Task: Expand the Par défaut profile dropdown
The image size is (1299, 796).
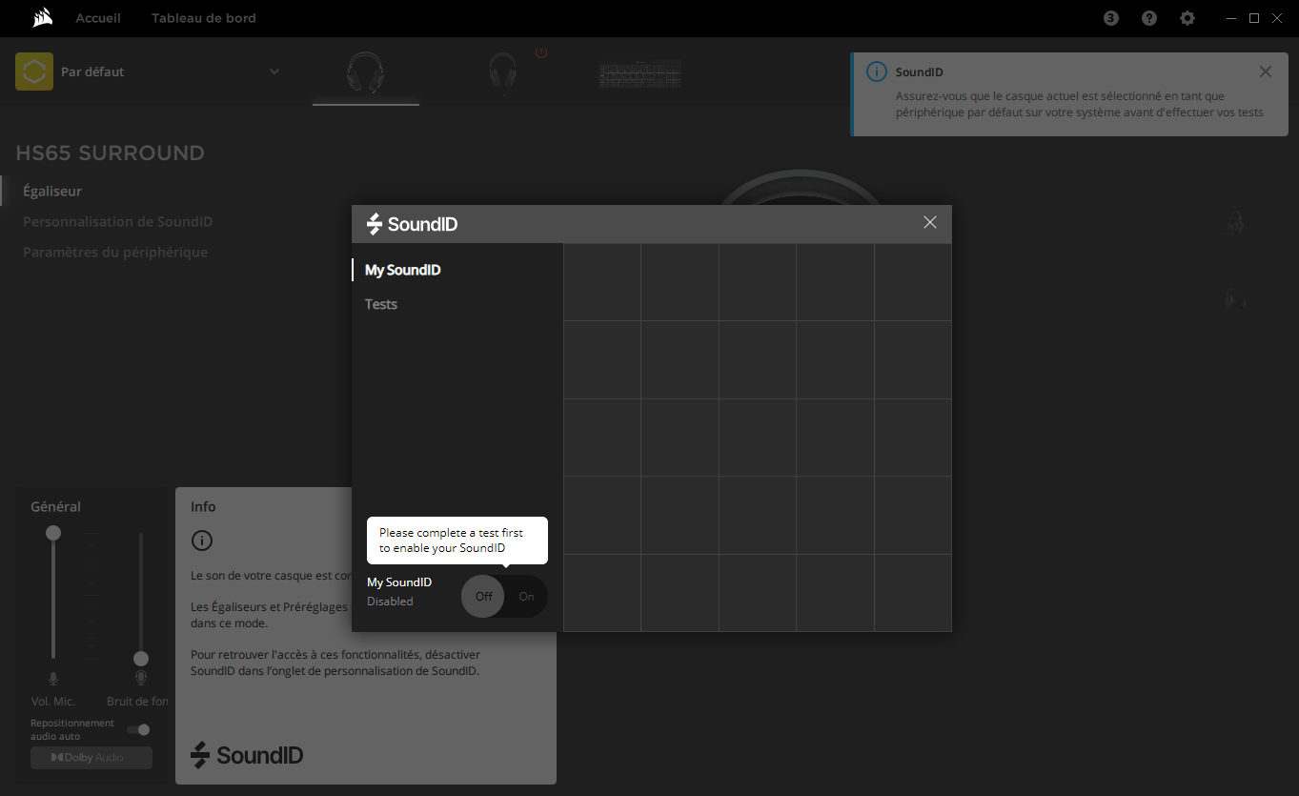Action: pyautogui.click(x=274, y=71)
